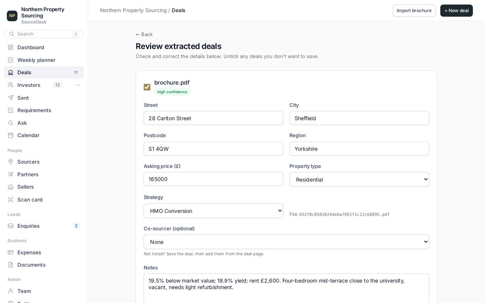This screenshot has width=485, height=303.
Task: Open Team under Admin
Action: (x=44, y=291)
